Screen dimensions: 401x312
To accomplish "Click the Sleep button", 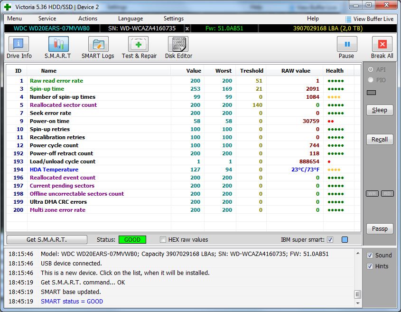I will coord(380,110).
